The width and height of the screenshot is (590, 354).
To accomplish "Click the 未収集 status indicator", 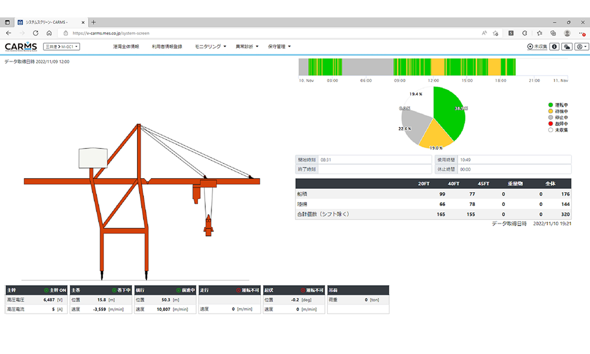I will [537, 47].
